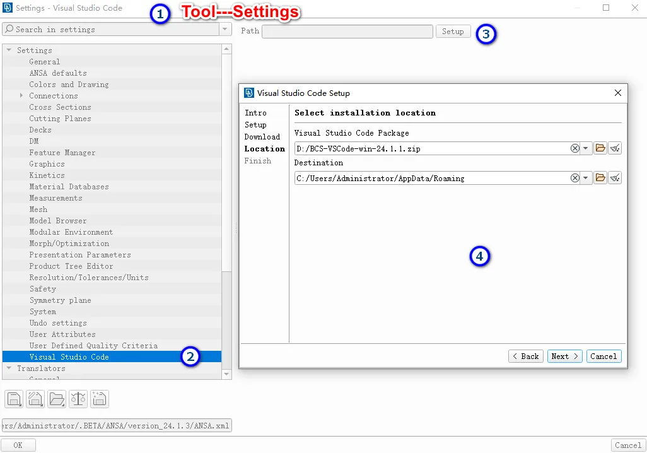Cancel the Visual Studio Code Setup wizard

(x=603, y=356)
